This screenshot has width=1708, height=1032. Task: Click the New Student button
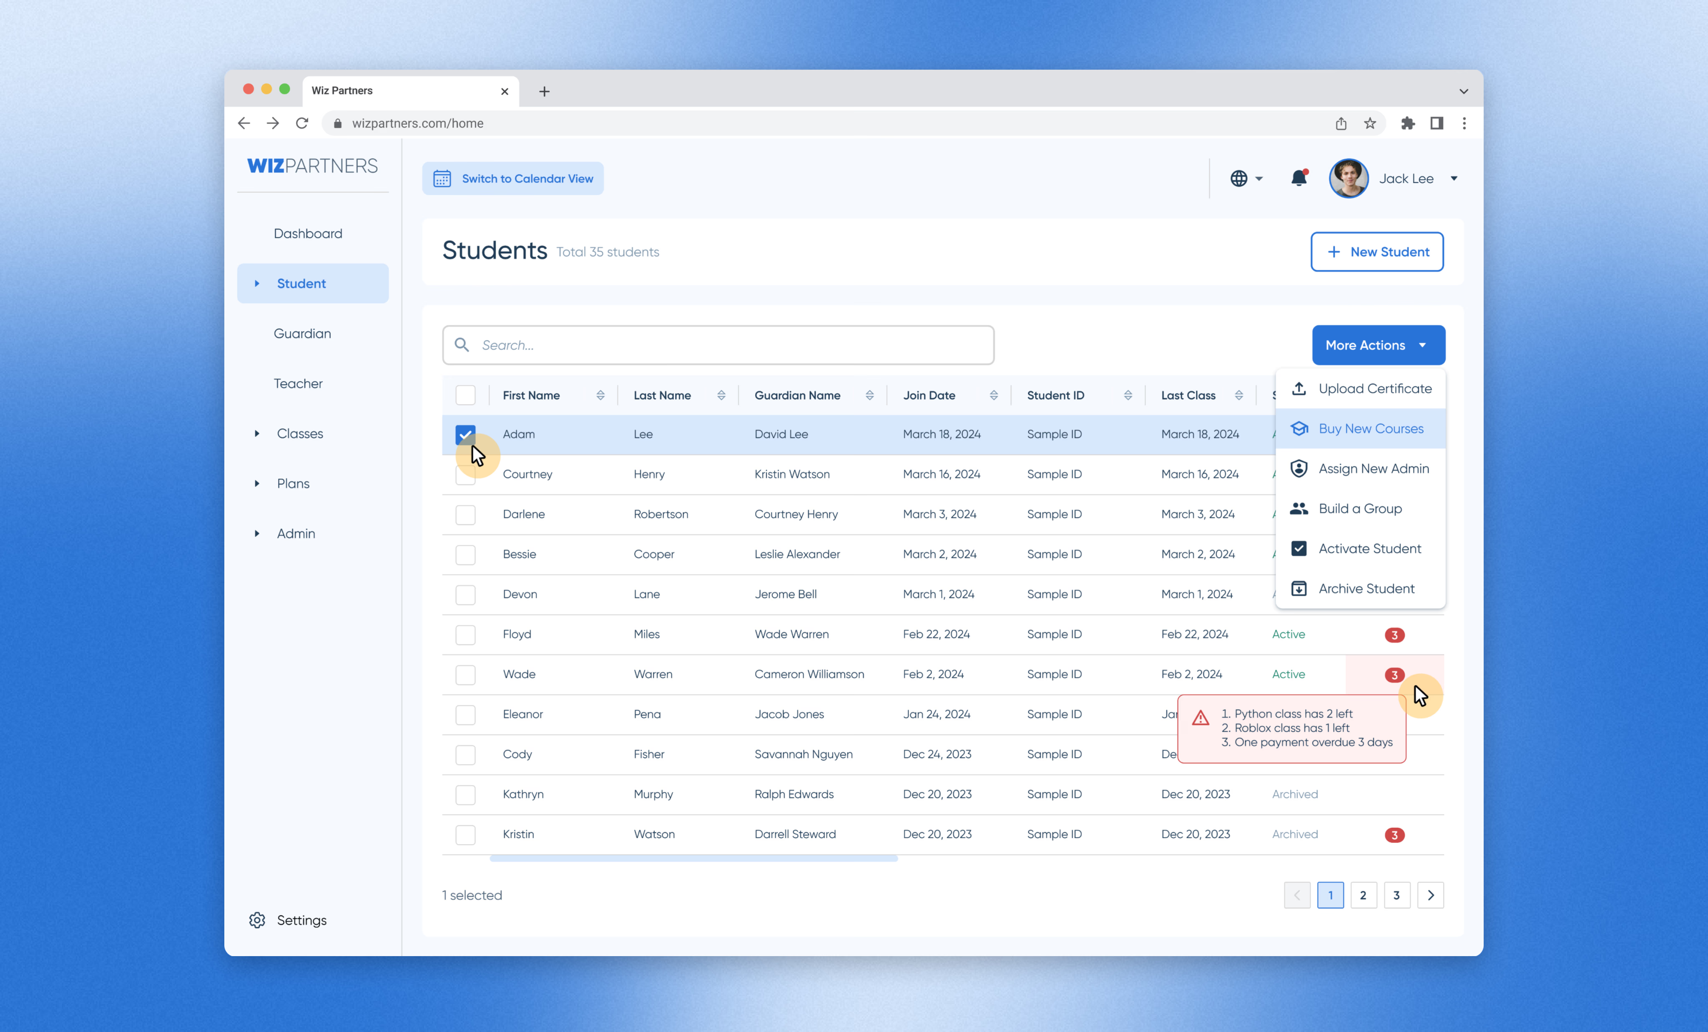[1376, 251]
